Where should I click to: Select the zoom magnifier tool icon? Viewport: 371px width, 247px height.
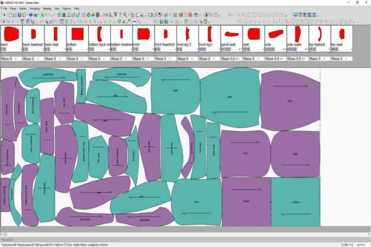(125, 15)
